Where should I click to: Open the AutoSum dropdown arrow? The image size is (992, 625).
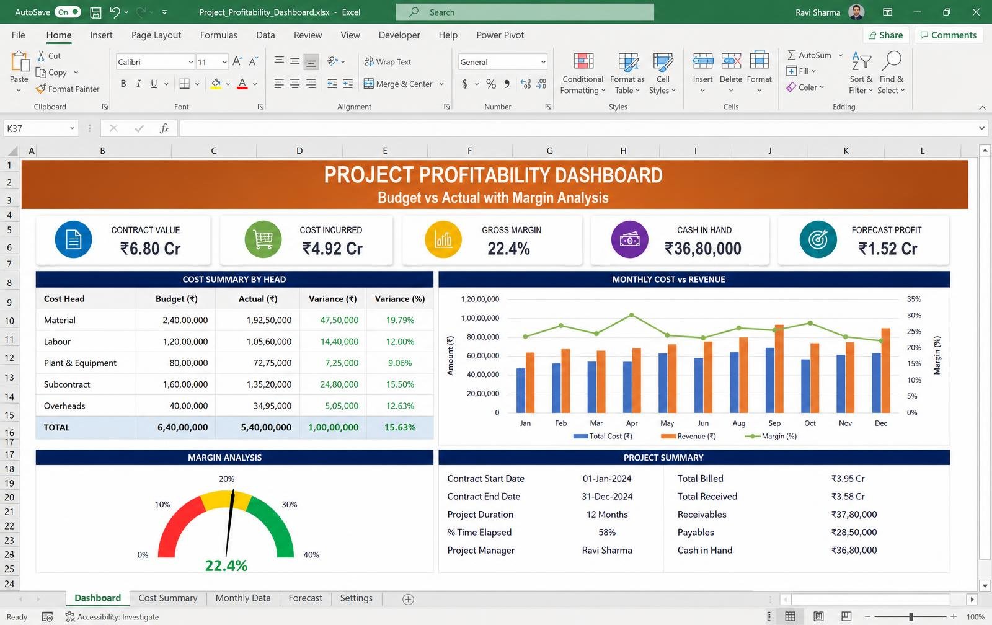pyautogui.click(x=841, y=55)
